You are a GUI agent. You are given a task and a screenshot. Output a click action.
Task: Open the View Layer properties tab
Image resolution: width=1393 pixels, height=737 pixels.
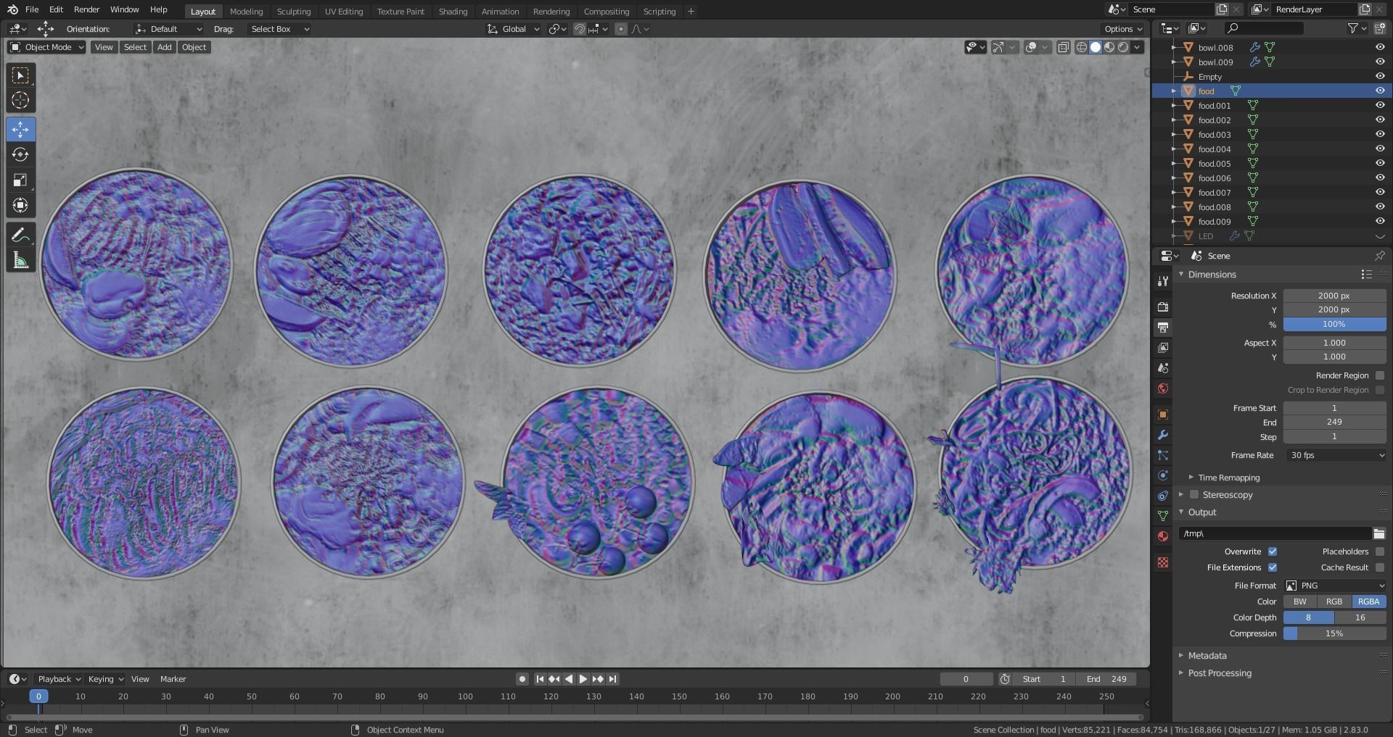coord(1163,348)
